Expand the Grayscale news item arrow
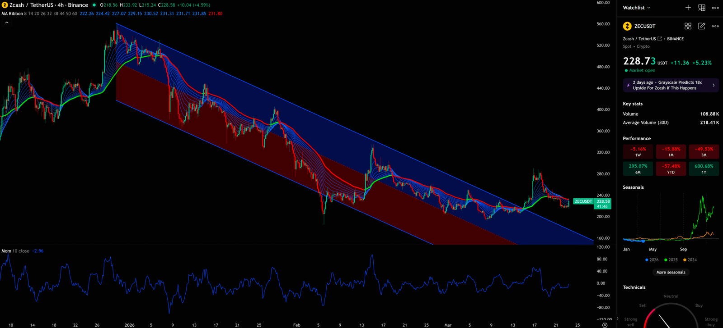 (714, 85)
